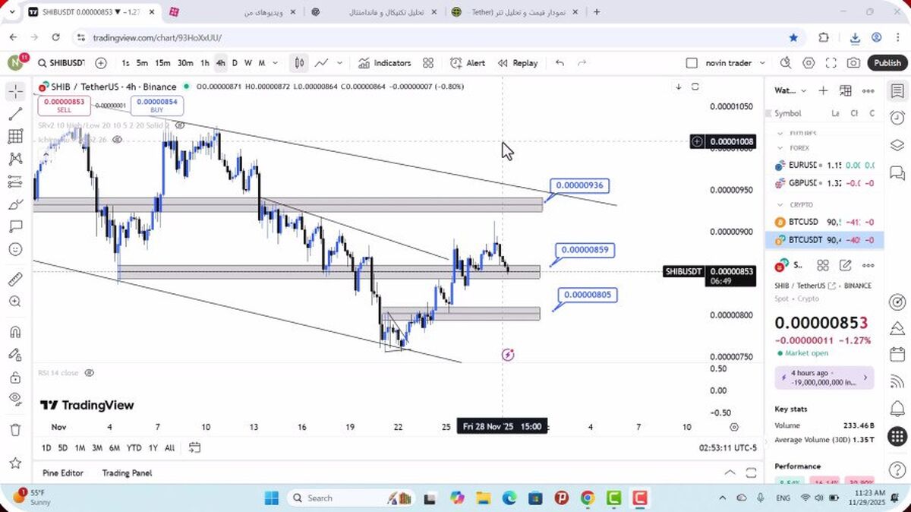This screenshot has width=911, height=512.
Task: Switch to 1h timeframe
Action: [x=204, y=63]
